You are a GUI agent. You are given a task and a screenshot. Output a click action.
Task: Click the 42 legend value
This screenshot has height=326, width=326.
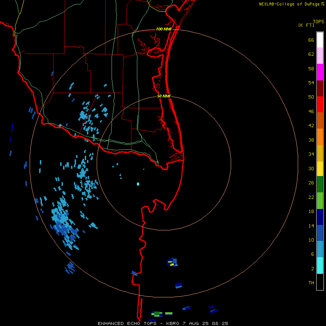[x=311, y=125]
